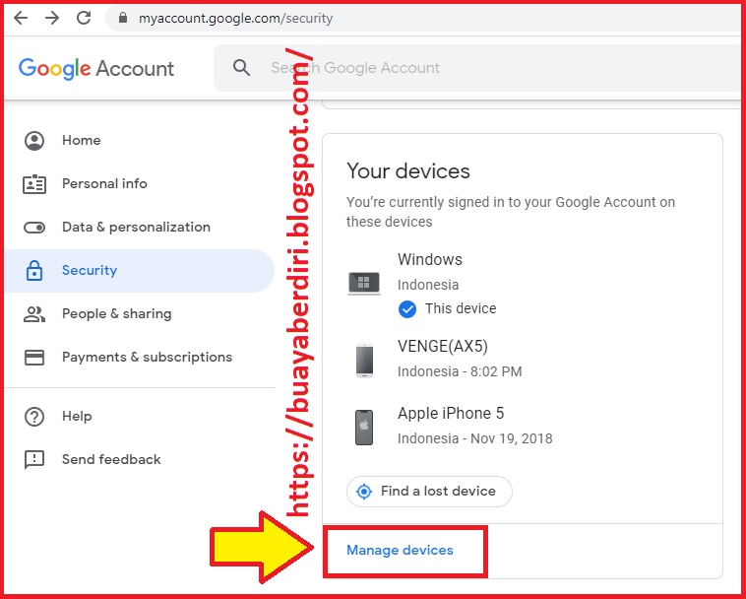The width and height of the screenshot is (746, 599).
Task: Open the Windows device entry
Action: pos(523,284)
